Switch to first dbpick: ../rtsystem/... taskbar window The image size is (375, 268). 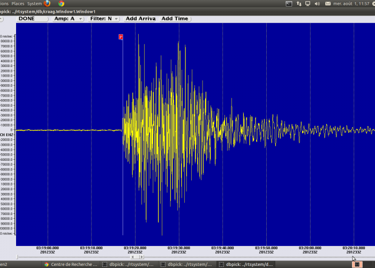point(129,264)
